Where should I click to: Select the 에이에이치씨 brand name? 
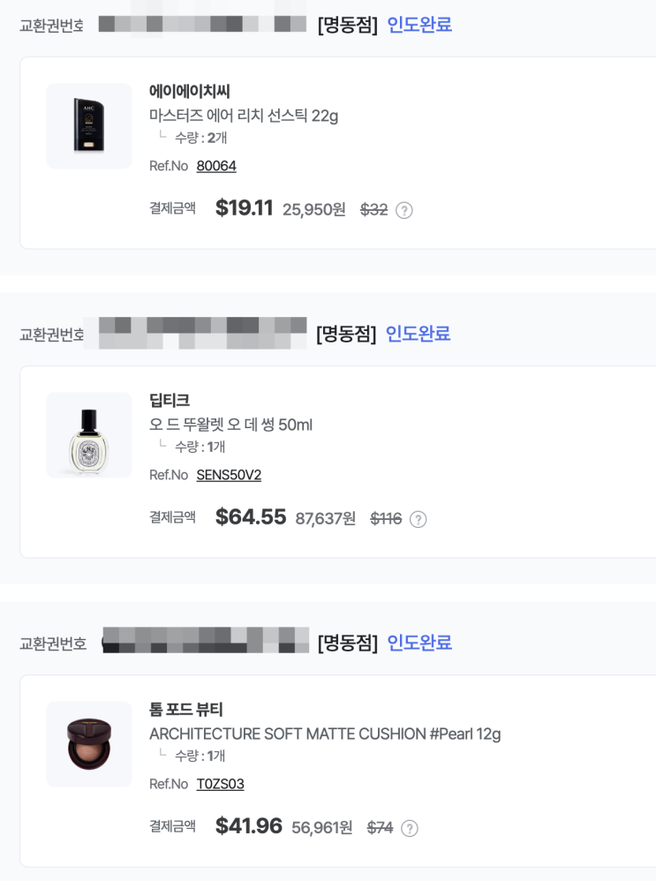click(190, 91)
